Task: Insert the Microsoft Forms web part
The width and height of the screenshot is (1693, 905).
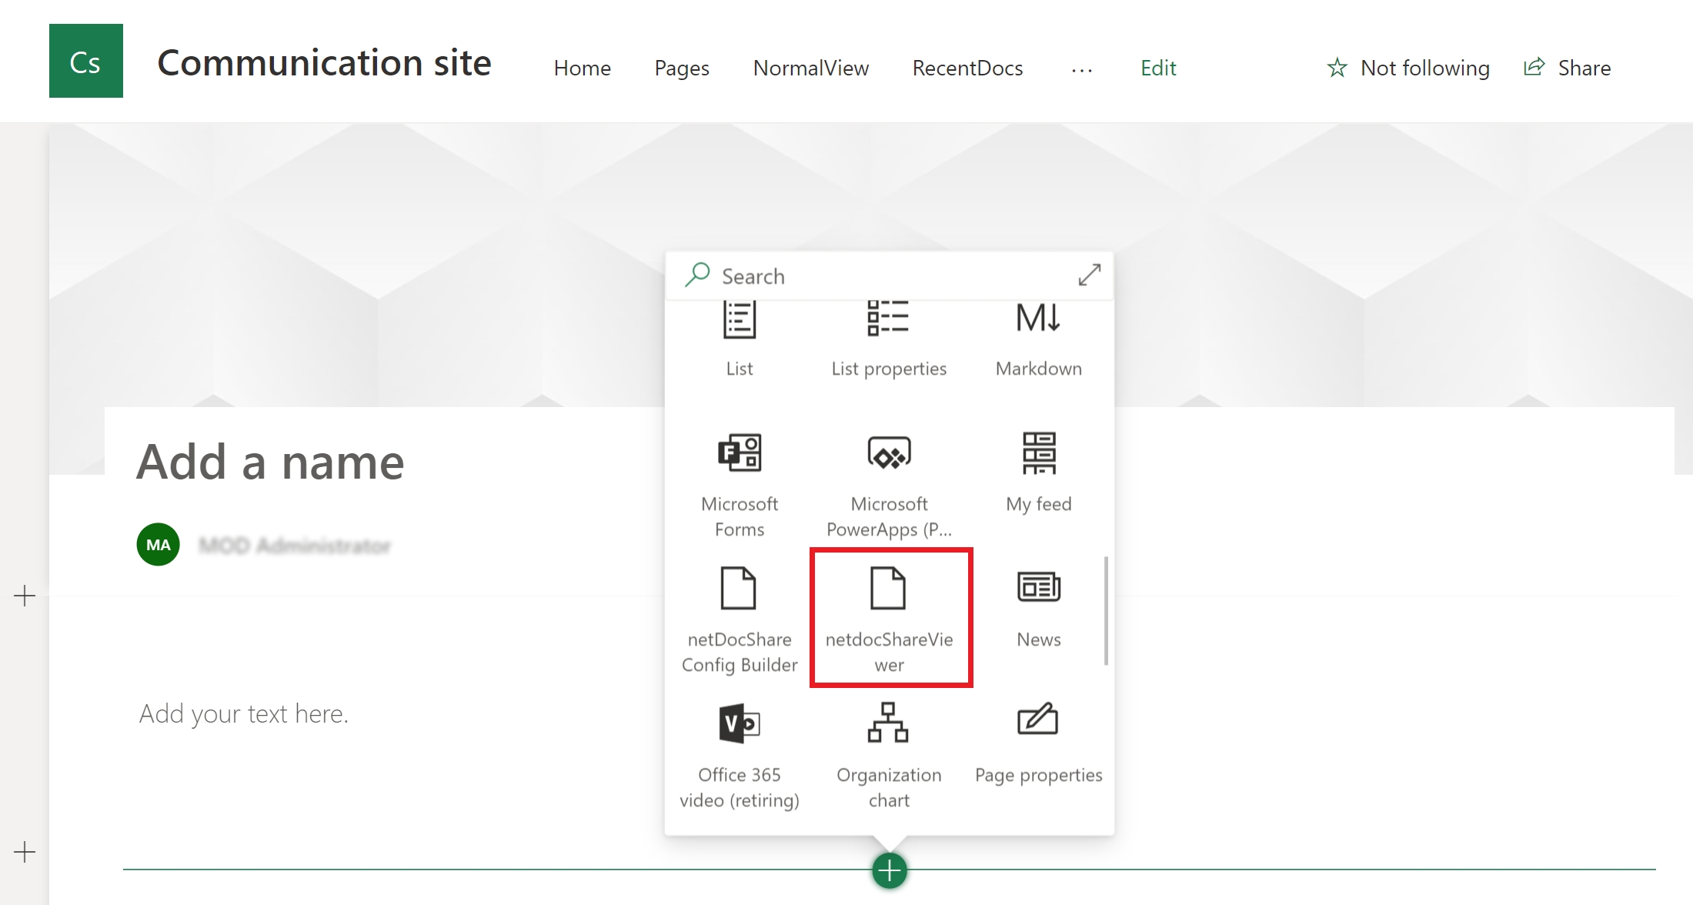Action: (739, 485)
